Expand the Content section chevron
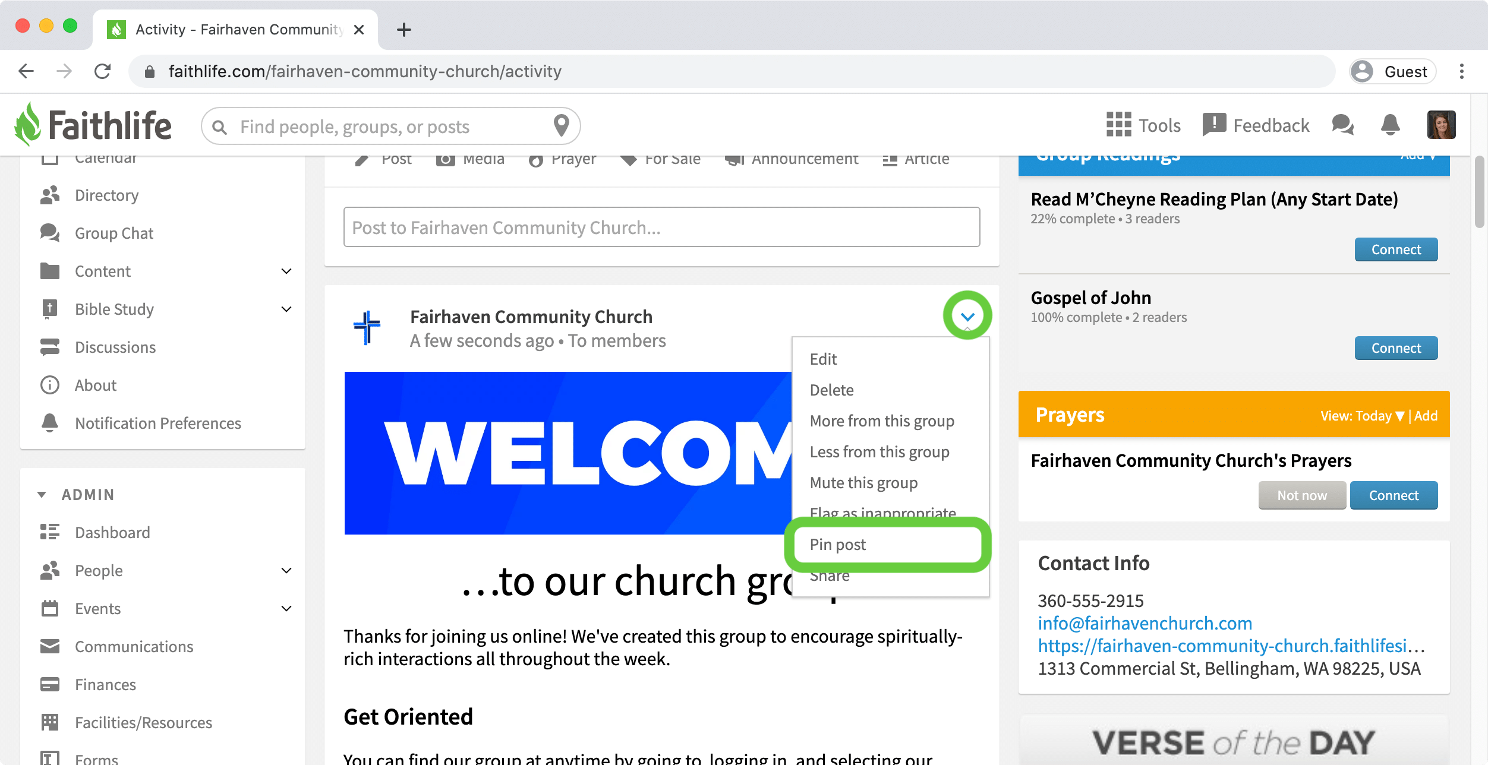The image size is (1488, 765). 286,271
